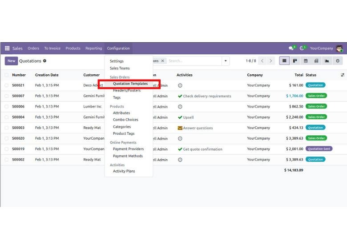
Task: Switch to Activity view
Action: pyautogui.click(x=338, y=61)
